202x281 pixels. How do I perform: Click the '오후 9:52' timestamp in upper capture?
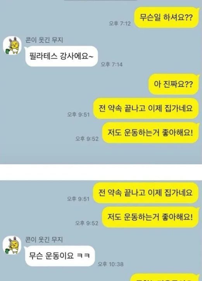pos(87,139)
